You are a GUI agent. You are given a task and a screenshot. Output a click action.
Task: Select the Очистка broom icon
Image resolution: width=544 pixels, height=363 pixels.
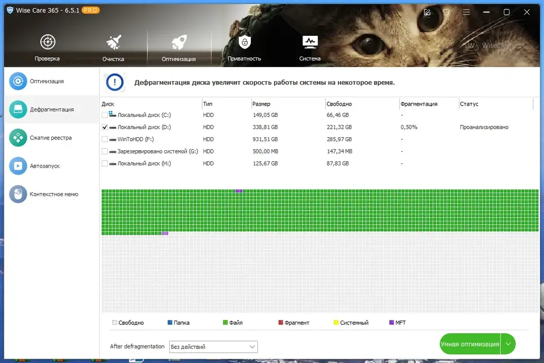114,42
